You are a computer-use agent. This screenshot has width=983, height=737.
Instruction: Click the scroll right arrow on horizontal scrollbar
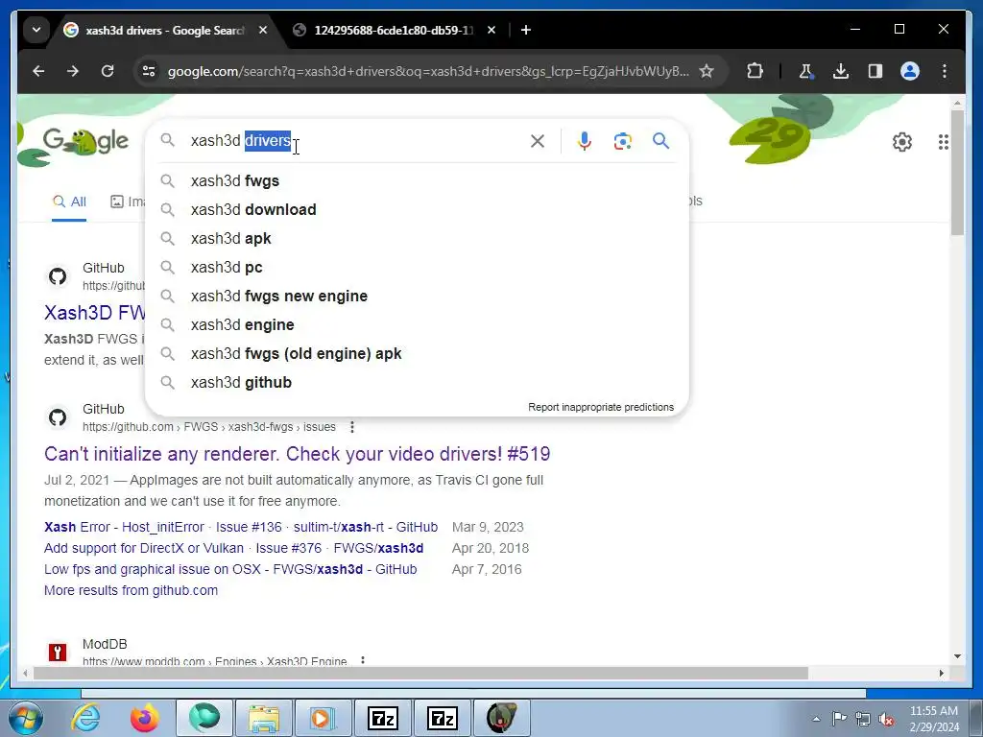[x=941, y=673]
